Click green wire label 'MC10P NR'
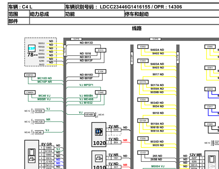Image resolution: width=219 pixels, height=169 pixels. coord(45,82)
